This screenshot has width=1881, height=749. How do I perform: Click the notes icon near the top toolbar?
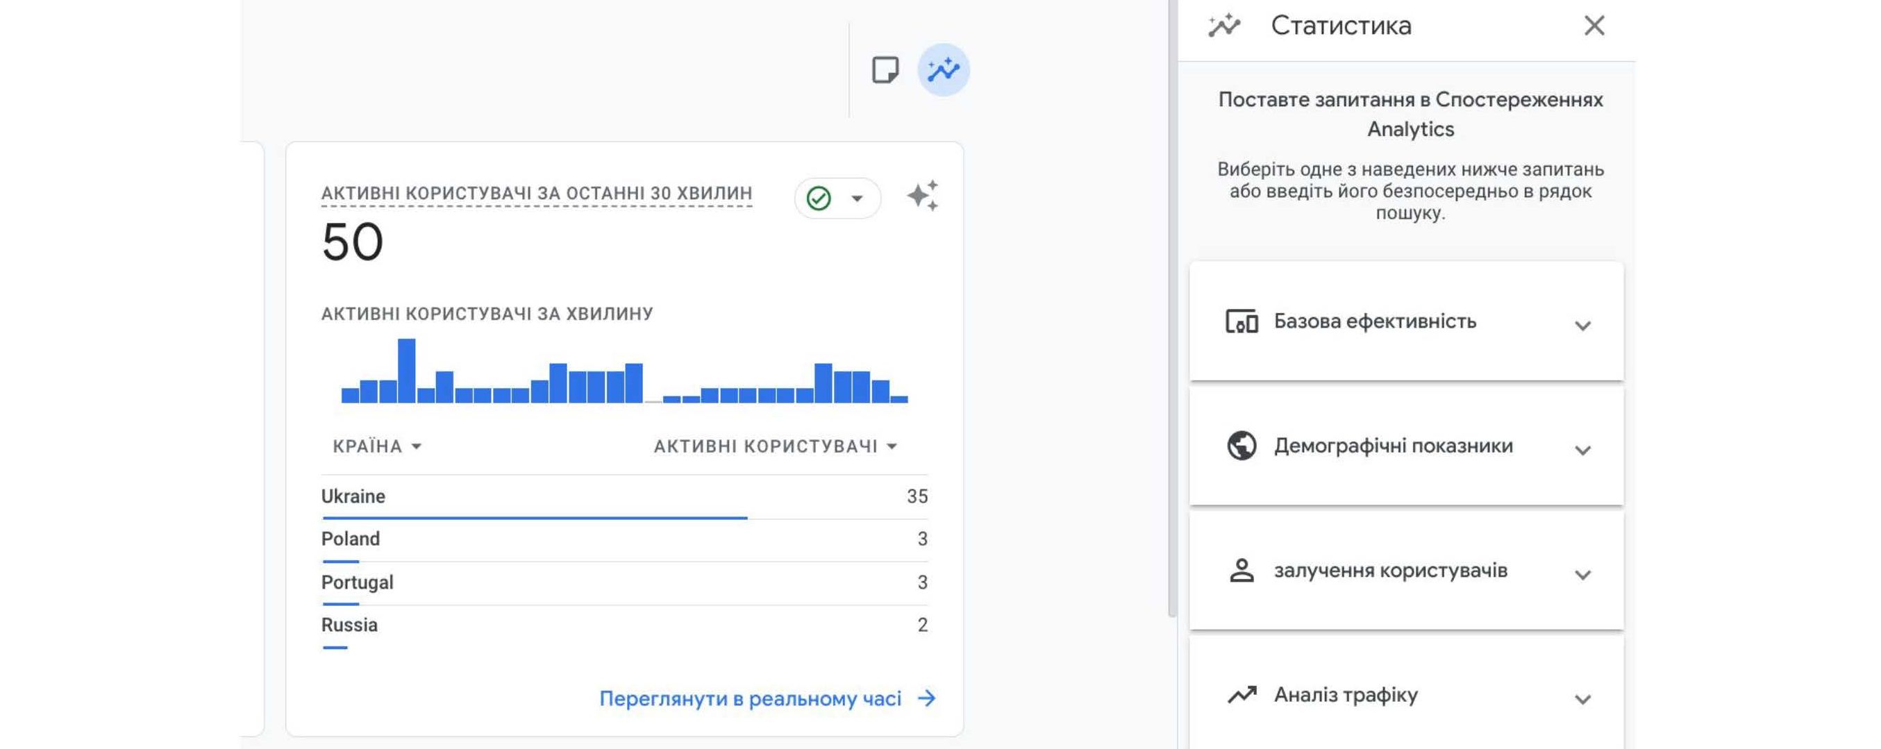pos(886,69)
